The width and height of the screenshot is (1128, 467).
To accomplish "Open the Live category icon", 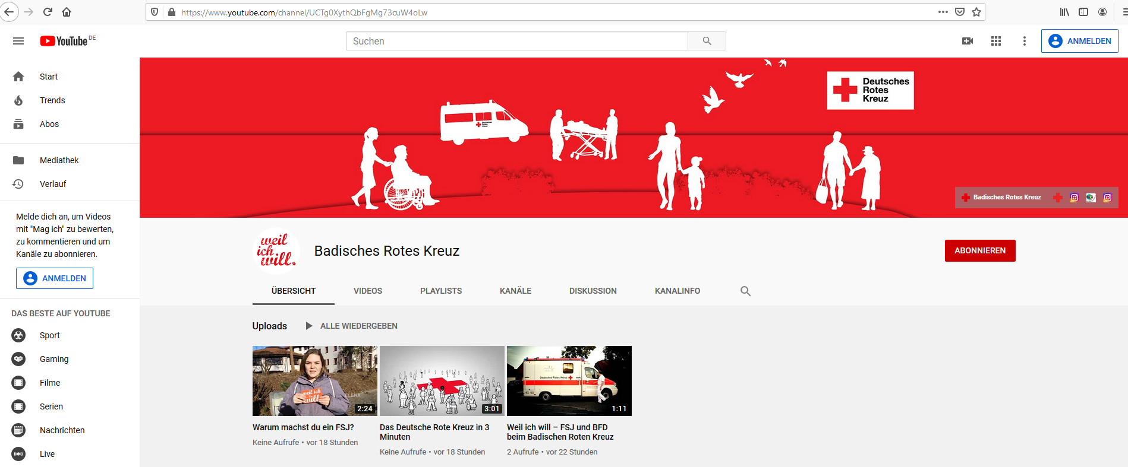I will [19, 454].
